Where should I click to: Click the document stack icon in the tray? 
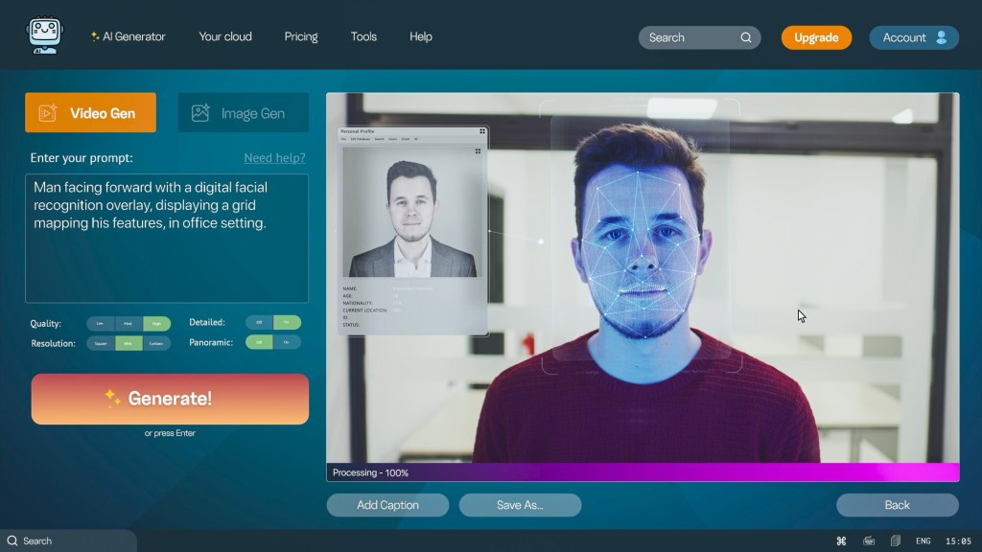(896, 540)
